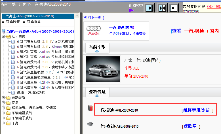Screen dimensions: 221x134
Task: Open 6缸电喷发动机 2.4l 4V 发动机机械 item
Action: pos(46,42)
